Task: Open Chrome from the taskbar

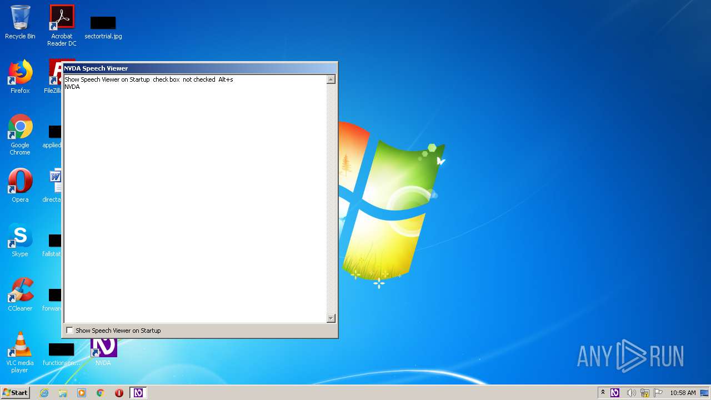Action: click(101, 393)
